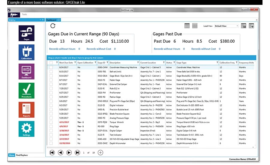Select the Menu tab at bottom
The image size is (270, 165).
point(12,155)
